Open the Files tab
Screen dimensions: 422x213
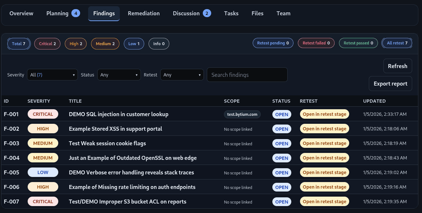coord(257,13)
